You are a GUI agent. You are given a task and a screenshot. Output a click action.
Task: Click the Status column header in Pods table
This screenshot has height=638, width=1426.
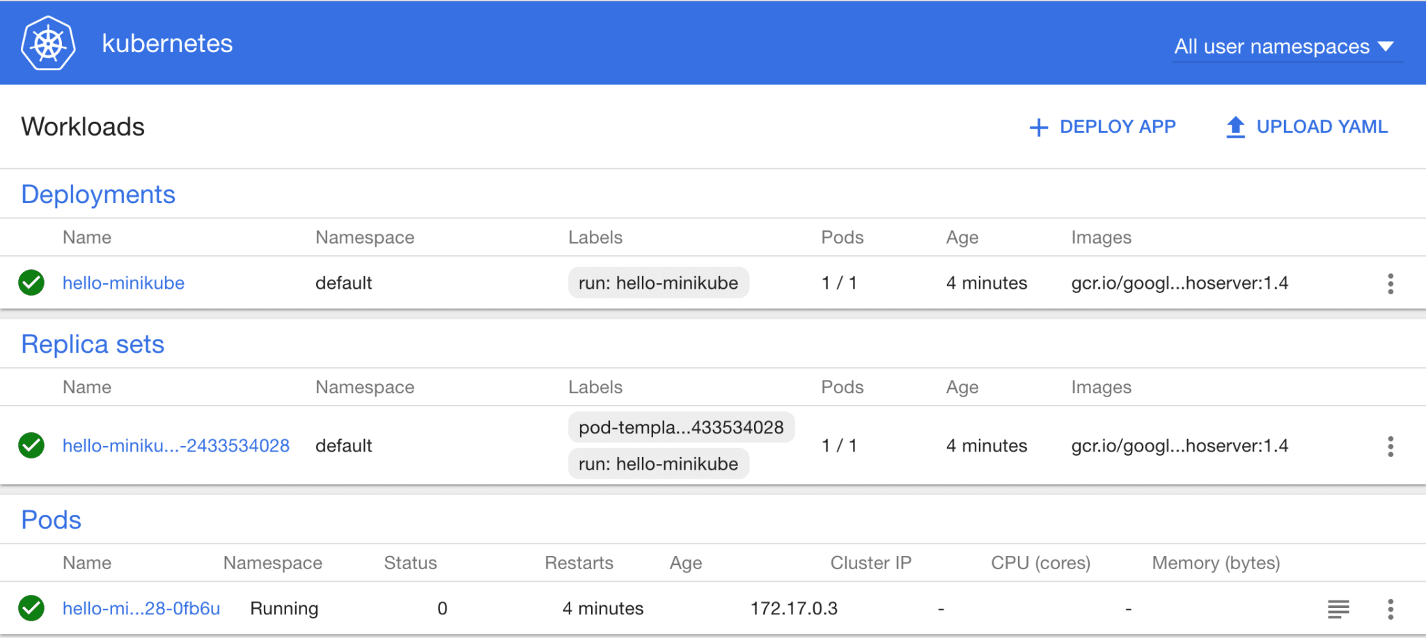click(x=411, y=563)
